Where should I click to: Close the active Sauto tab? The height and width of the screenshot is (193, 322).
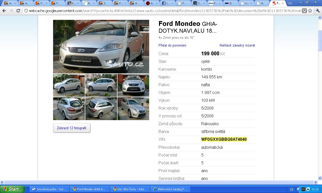click(283, 3)
